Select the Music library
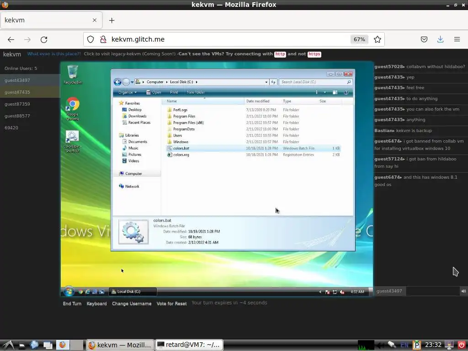 point(130,148)
